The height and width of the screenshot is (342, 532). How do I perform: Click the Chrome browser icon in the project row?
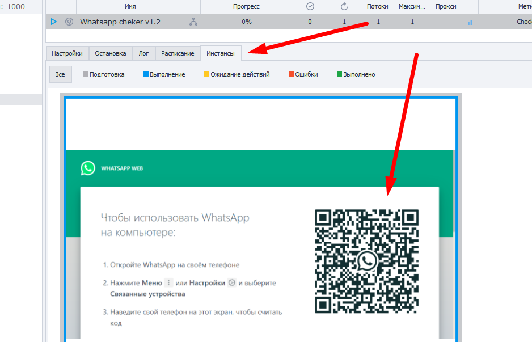[69, 22]
